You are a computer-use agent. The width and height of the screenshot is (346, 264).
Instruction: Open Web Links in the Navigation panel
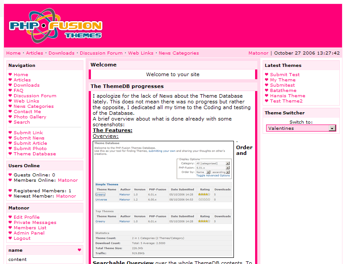(26, 101)
